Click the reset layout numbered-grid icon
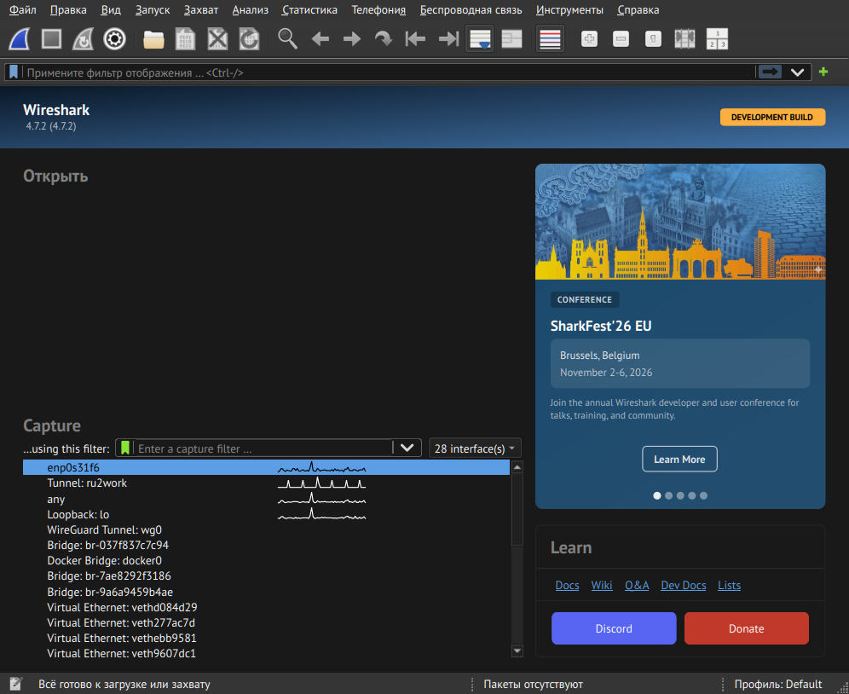The width and height of the screenshot is (849, 694). pyautogui.click(x=717, y=39)
